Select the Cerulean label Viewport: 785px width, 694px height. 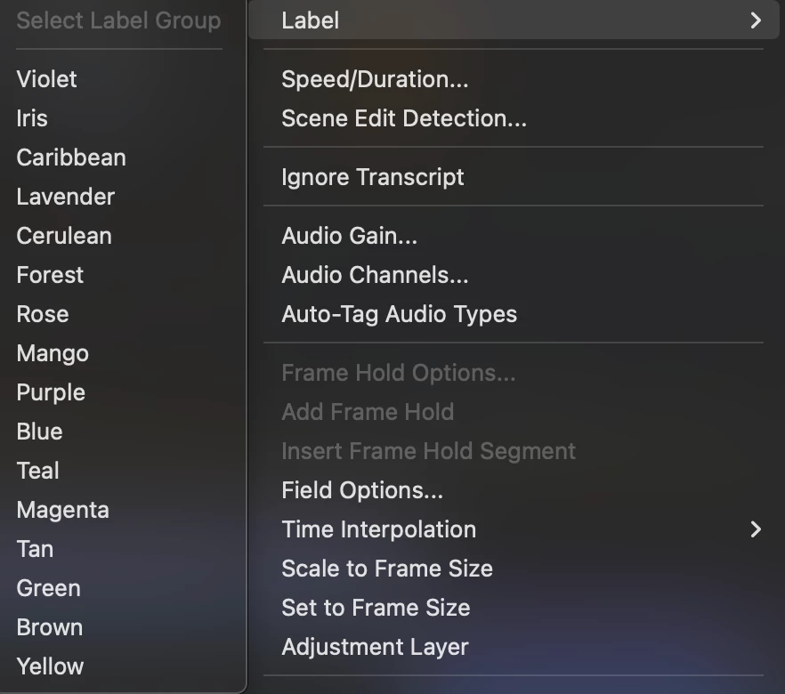[x=64, y=236]
